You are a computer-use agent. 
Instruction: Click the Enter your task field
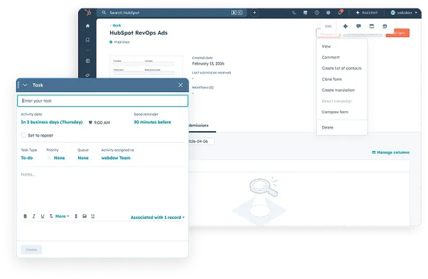tap(103, 101)
